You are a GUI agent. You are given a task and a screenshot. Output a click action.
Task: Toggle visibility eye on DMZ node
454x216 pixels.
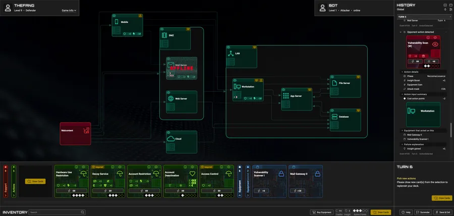tap(162, 29)
